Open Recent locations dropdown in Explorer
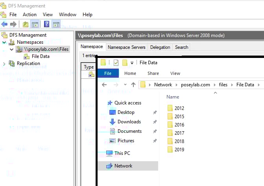The height and width of the screenshot is (186, 264). [125, 84]
